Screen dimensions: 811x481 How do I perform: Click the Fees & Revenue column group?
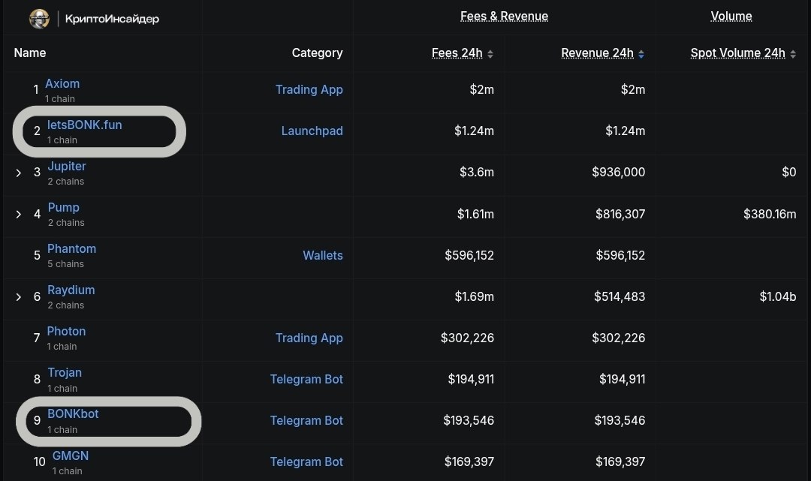coord(505,17)
